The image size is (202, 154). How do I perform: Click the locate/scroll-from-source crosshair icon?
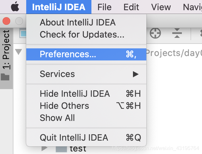pos(155,33)
